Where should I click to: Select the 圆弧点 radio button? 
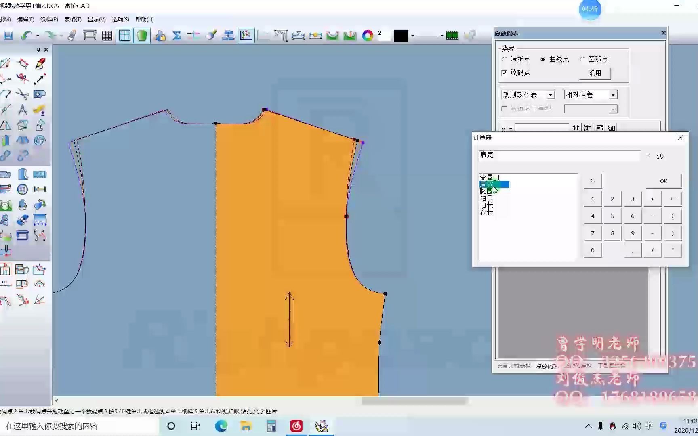[x=582, y=59]
